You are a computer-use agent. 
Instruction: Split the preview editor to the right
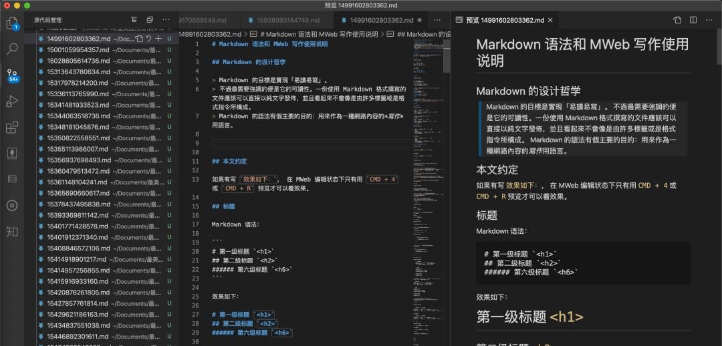click(x=693, y=20)
